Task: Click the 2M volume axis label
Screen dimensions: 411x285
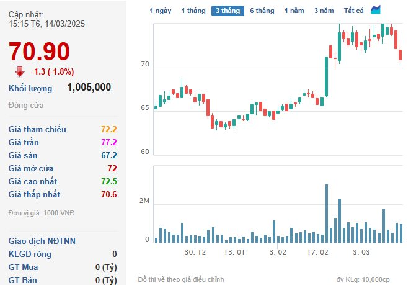Action: click(x=144, y=201)
